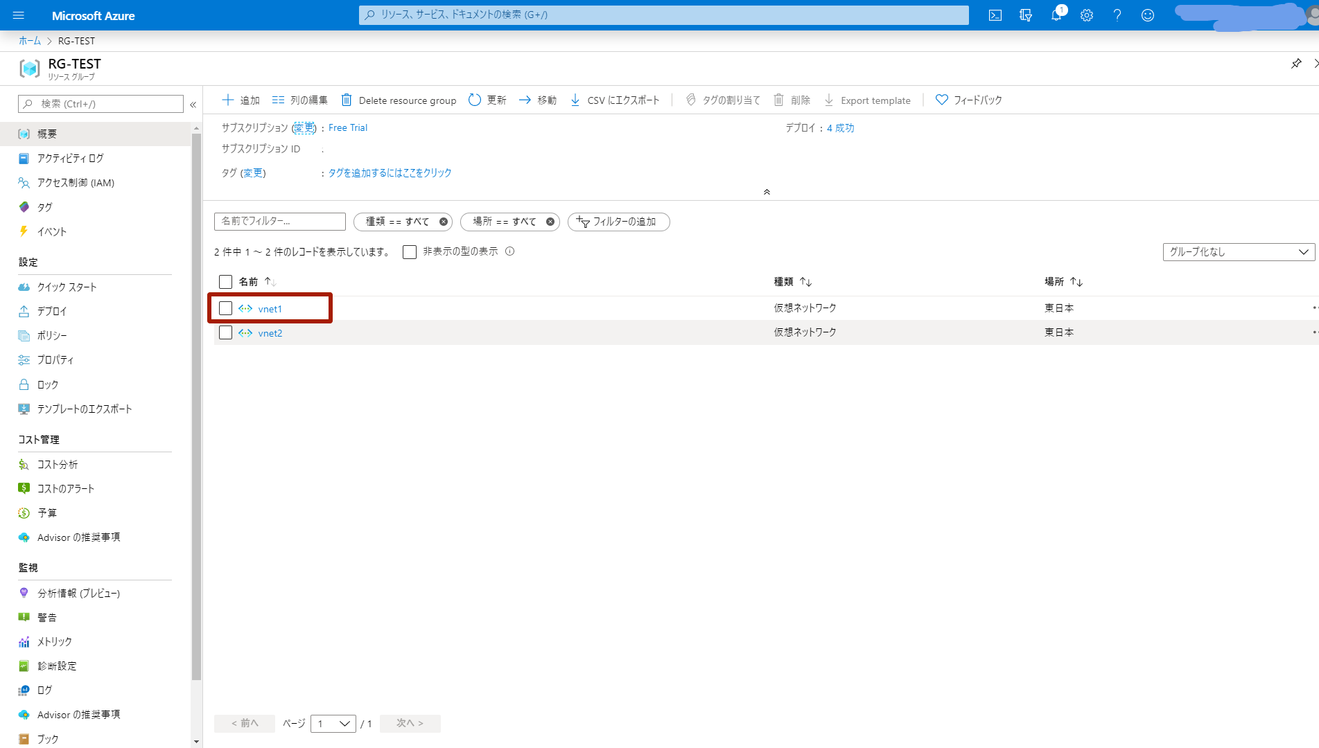Pin RG-TEST blade to dashboard
Image resolution: width=1319 pixels, height=748 pixels.
pyautogui.click(x=1296, y=64)
